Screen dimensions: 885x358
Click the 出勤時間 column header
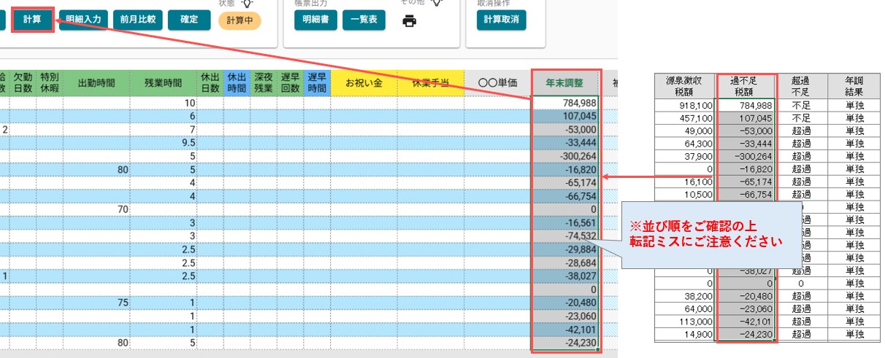96,83
